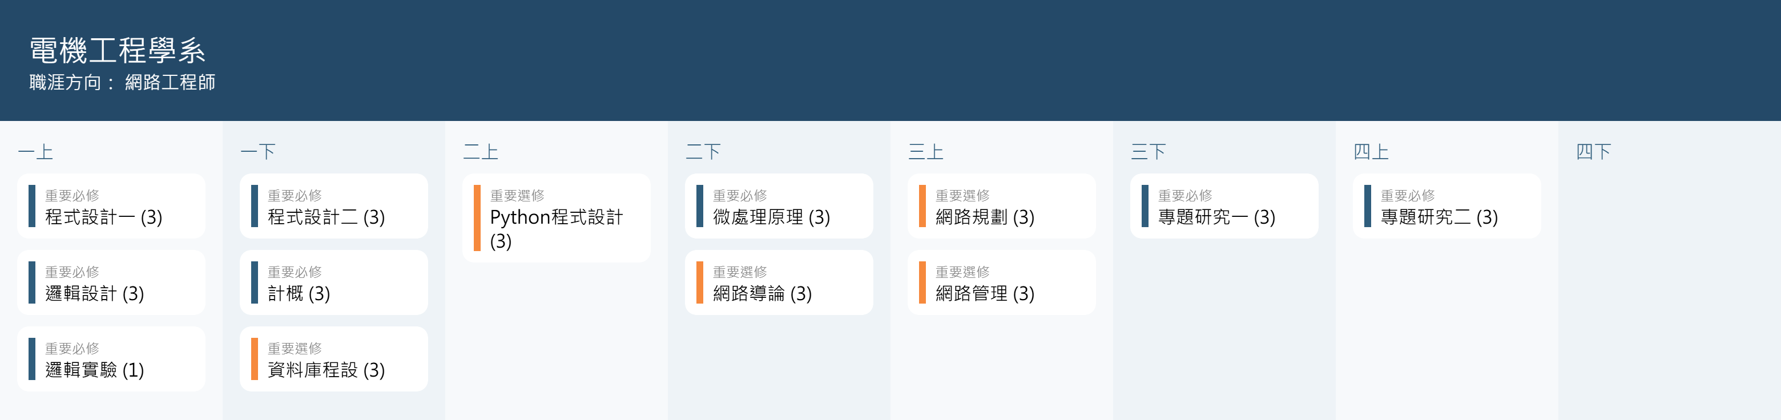The height and width of the screenshot is (420, 1781).
Task: Open the 資料庫程設 (3) elective card
Action: tap(333, 359)
